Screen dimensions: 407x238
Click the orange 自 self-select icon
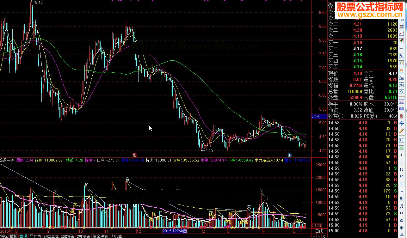point(402,70)
